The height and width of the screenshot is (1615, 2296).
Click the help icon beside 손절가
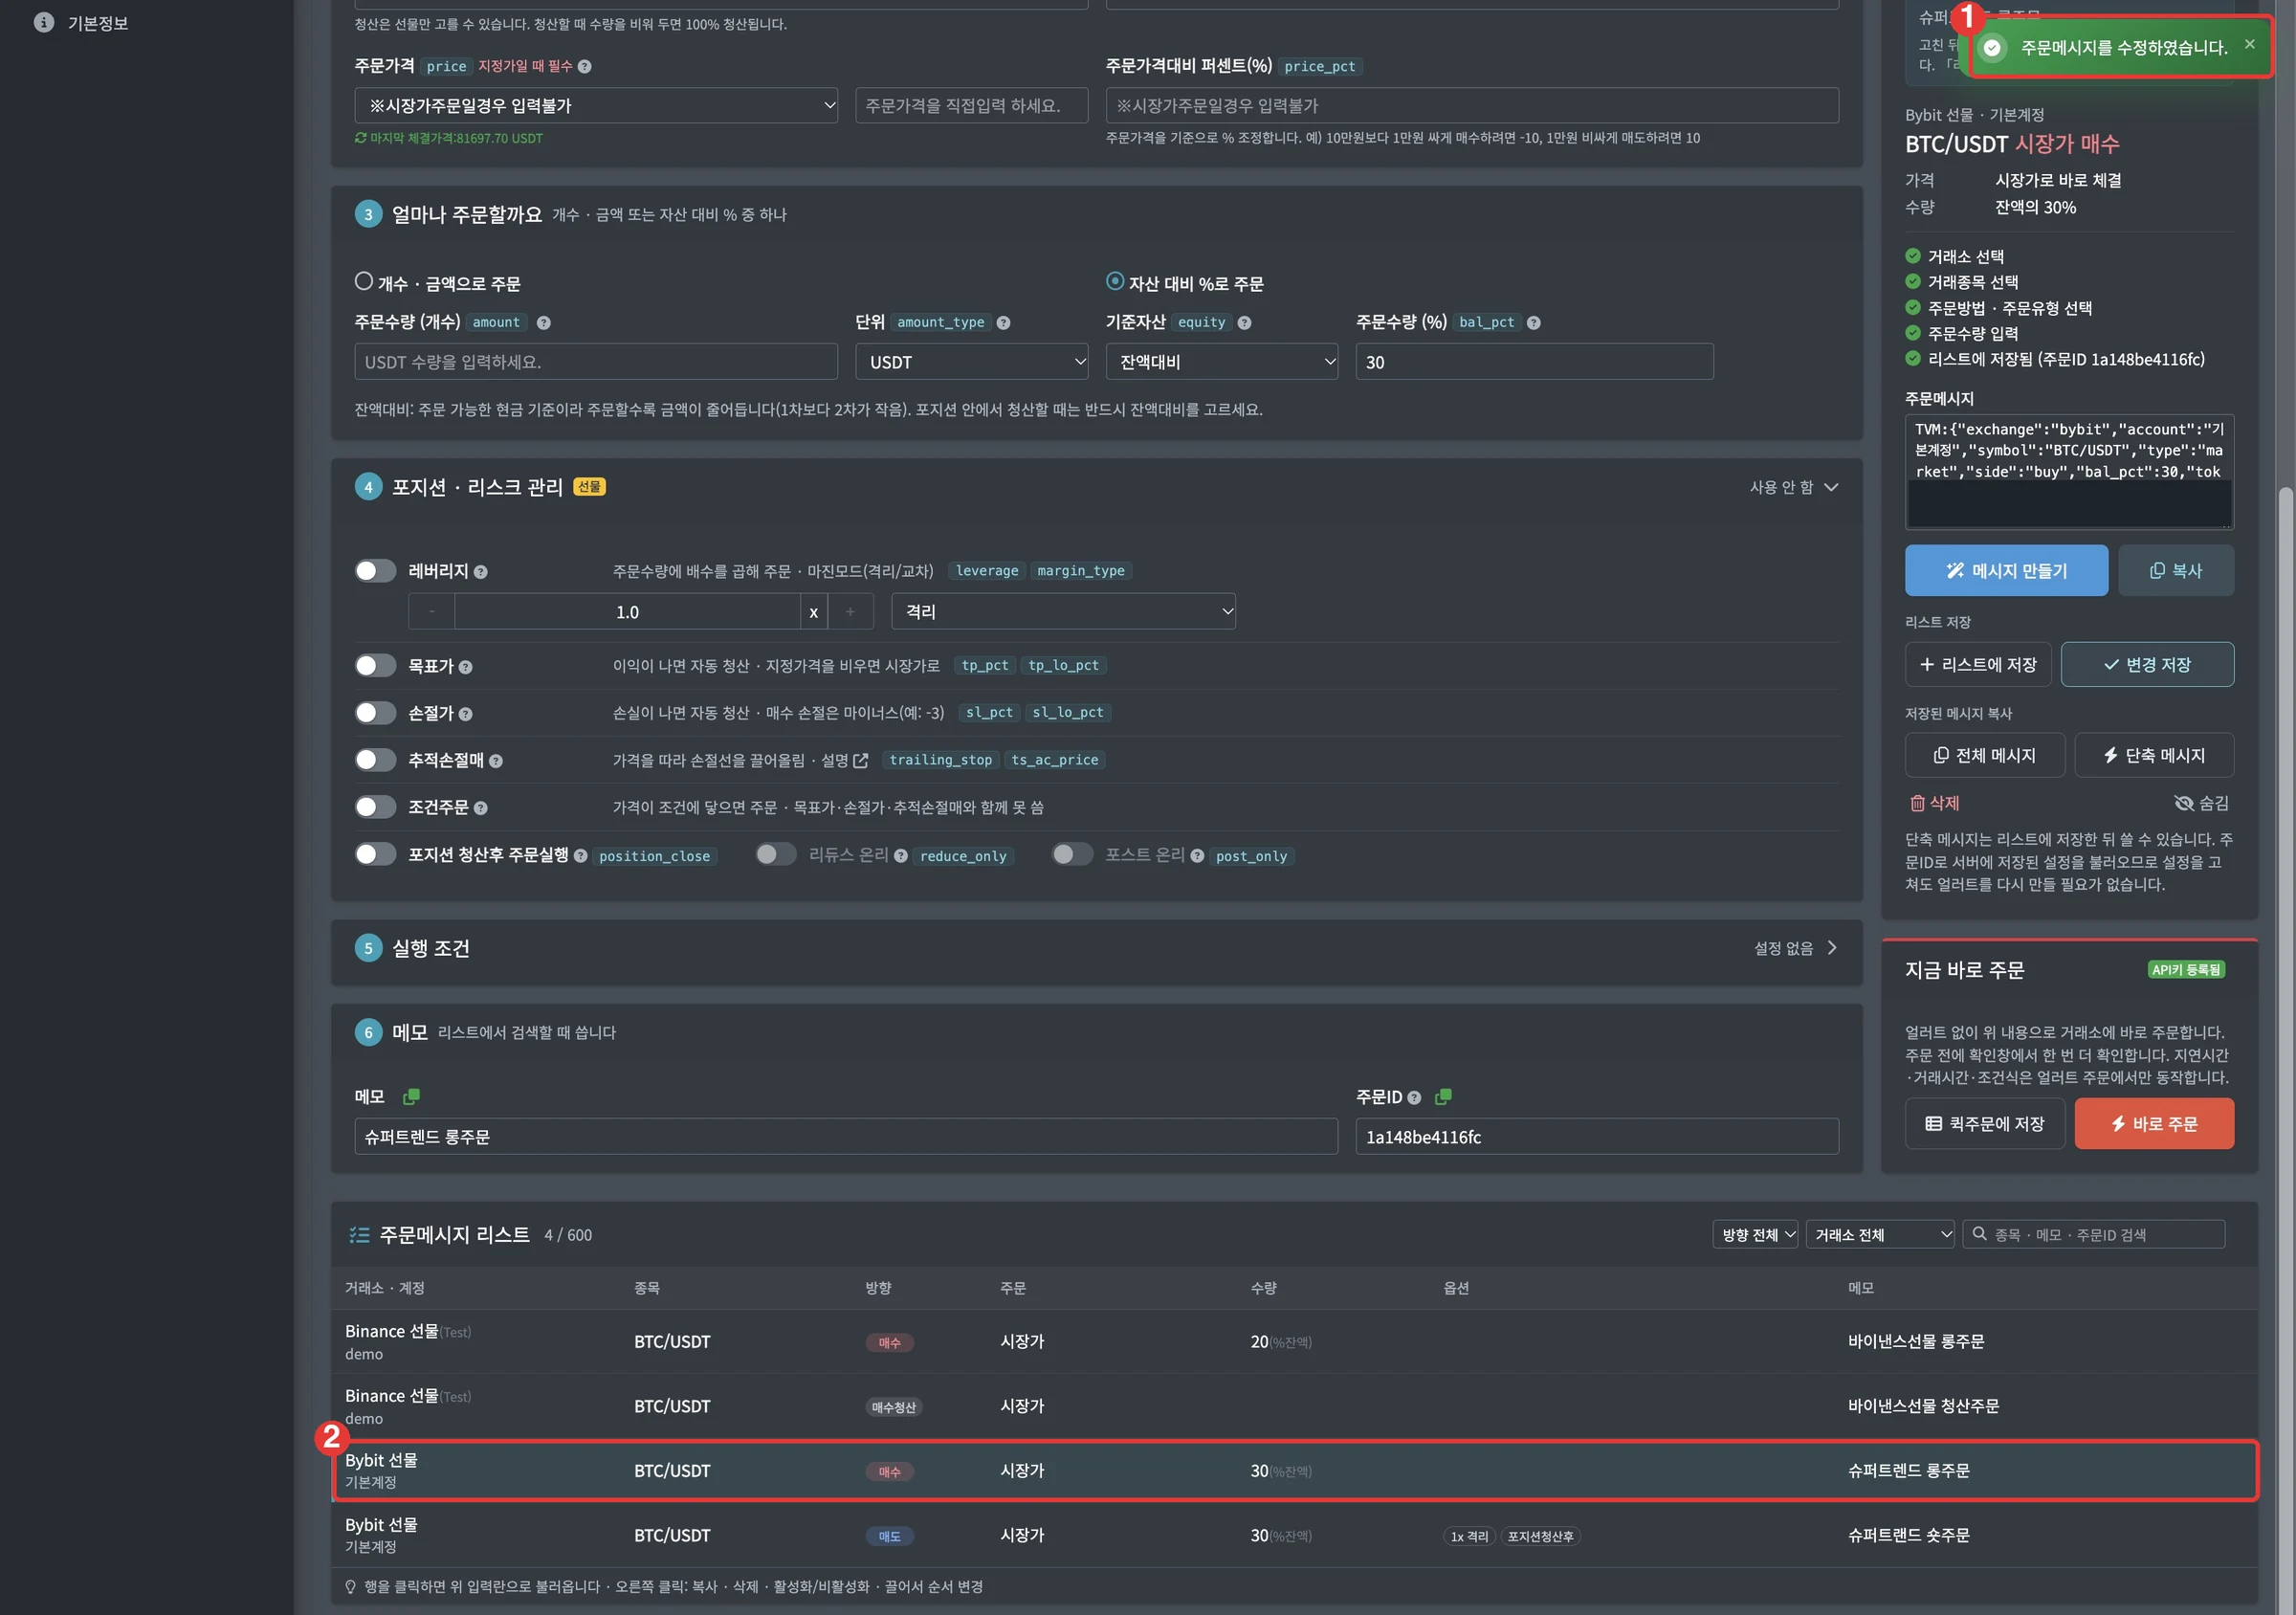pyautogui.click(x=466, y=714)
